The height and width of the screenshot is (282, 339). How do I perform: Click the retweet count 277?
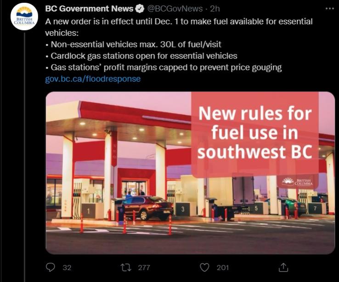coord(144,267)
